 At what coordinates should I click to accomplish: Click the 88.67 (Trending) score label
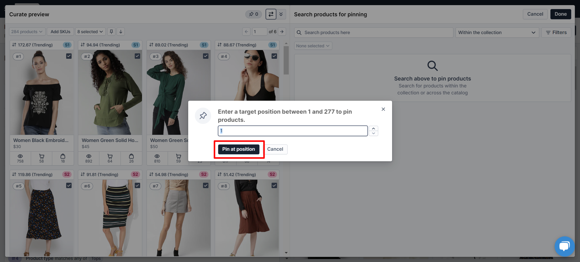click(x=239, y=45)
